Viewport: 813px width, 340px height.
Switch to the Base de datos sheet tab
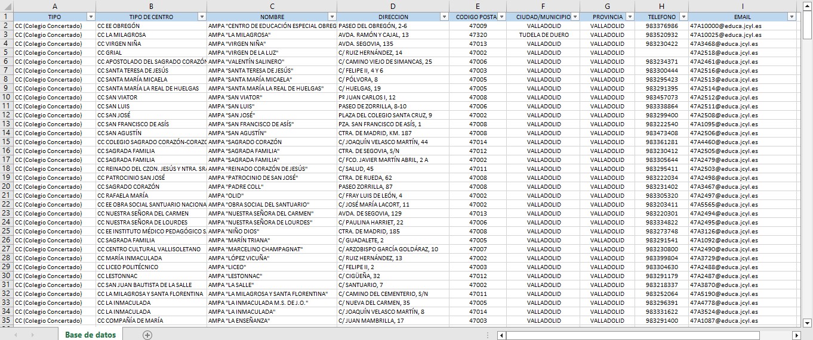coord(91,335)
